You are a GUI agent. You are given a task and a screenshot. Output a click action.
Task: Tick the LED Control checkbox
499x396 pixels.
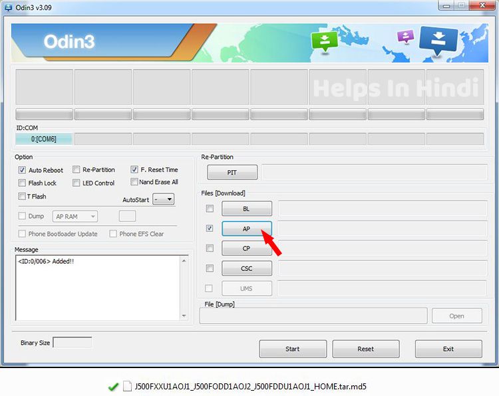point(76,183)
